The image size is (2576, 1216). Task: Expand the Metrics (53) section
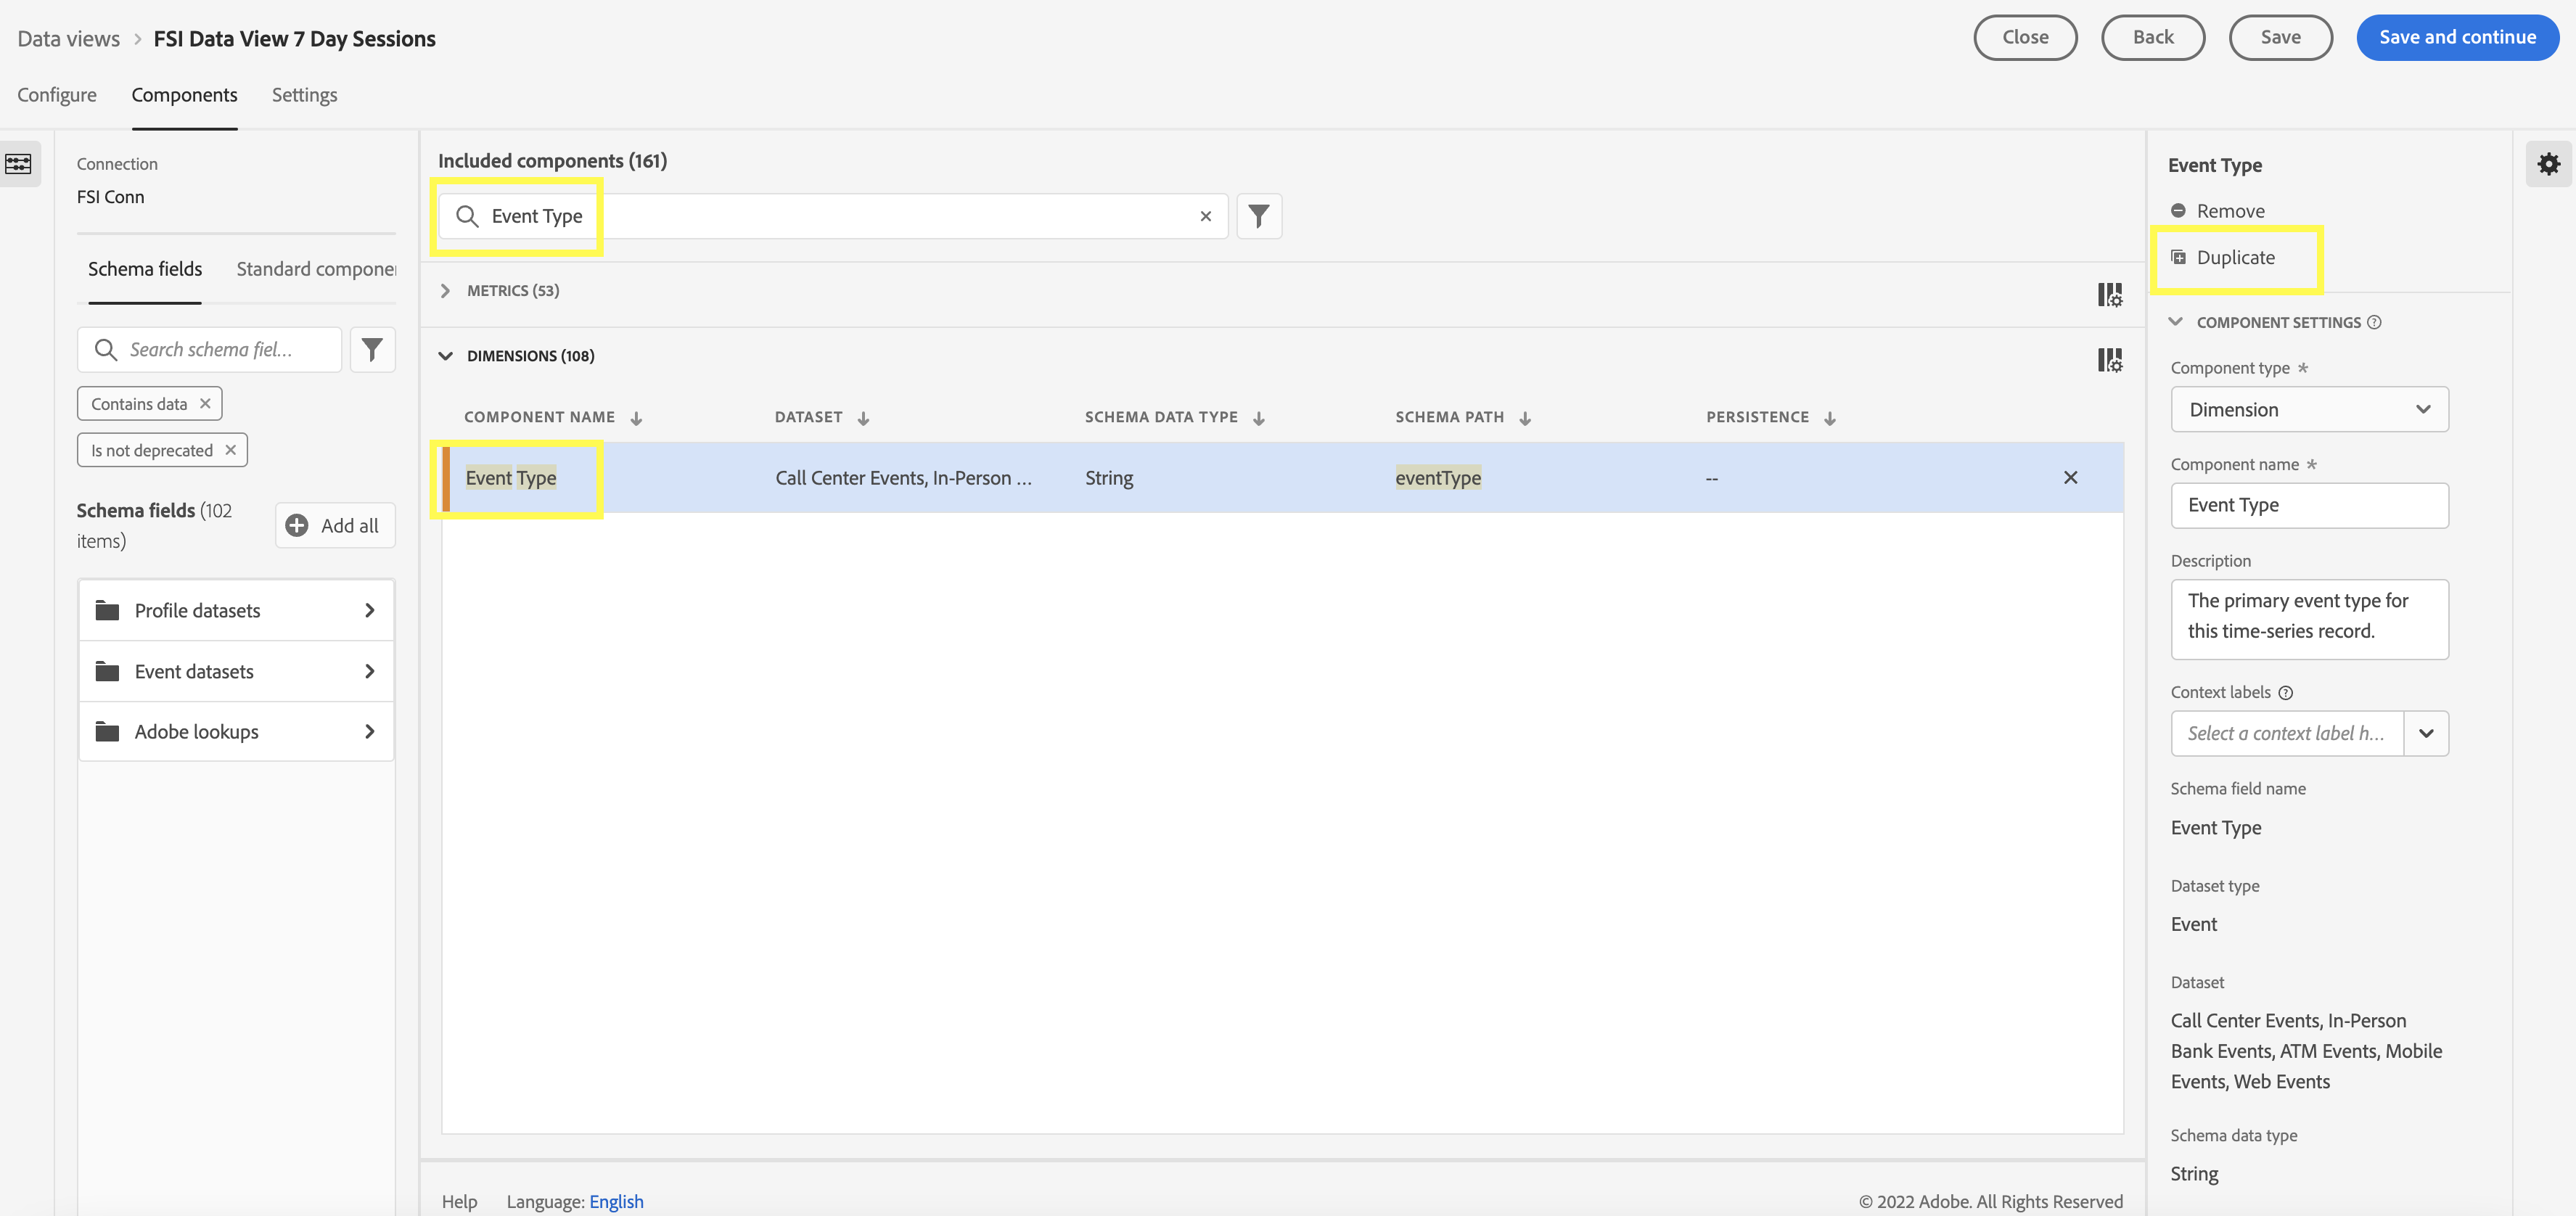pyautogui.click(x=446, y=291)
